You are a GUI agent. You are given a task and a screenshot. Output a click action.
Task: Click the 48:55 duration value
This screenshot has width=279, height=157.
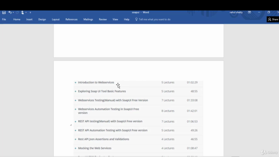click(194, 91)
